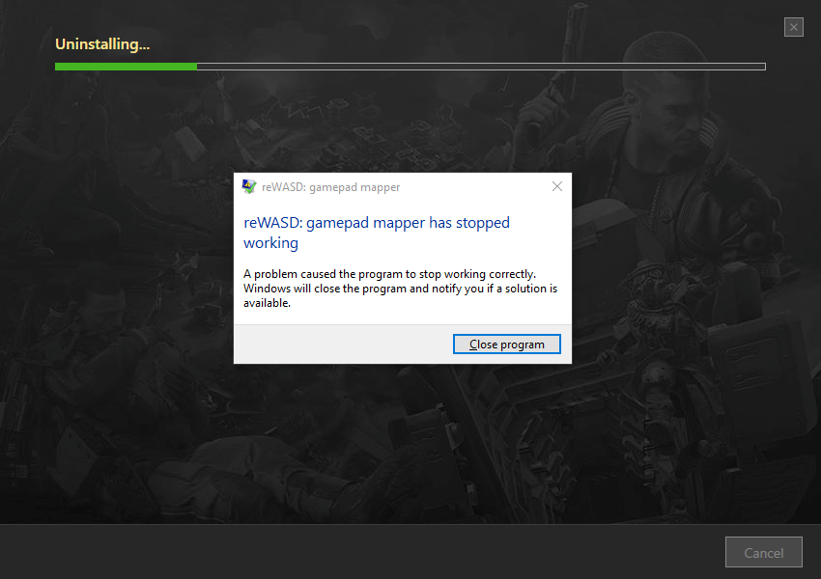Close the uninstaller window with top-right X
This screenshot has height=579, width=821.
794,27
